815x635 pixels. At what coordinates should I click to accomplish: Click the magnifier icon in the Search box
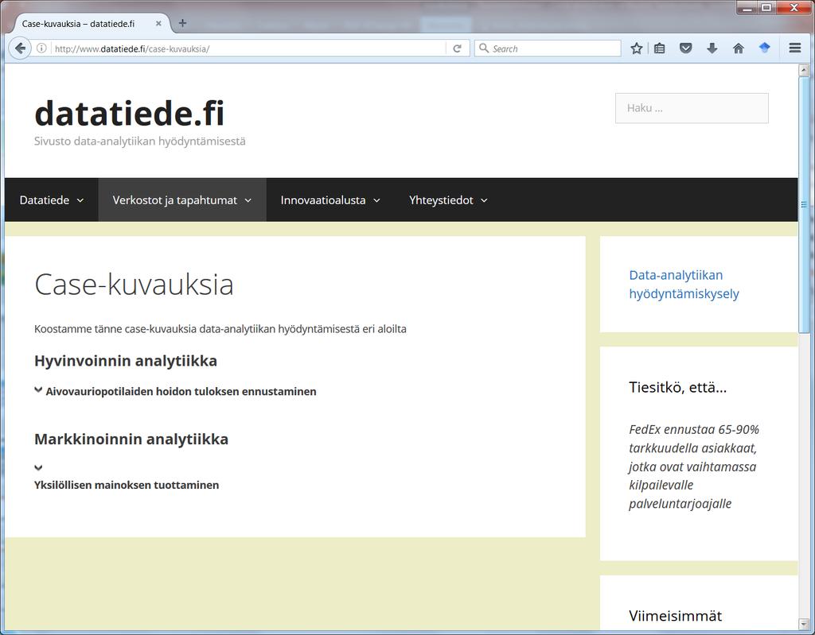pyautogui.click(x=483, y=48)
